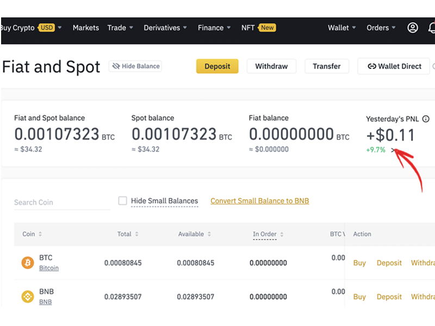This screenshot has width=435, height=326.
Task: Open the user account profile icon
Action: pos(413,28)
